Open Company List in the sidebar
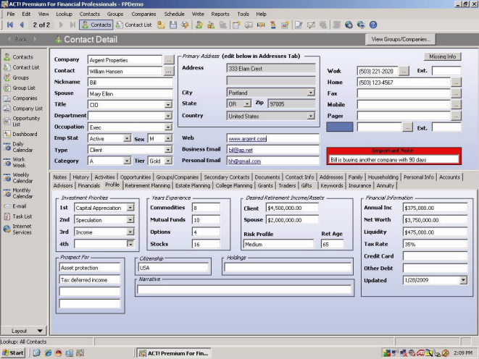The width and height of the screenshot is (479, 359). pos(23,109)
